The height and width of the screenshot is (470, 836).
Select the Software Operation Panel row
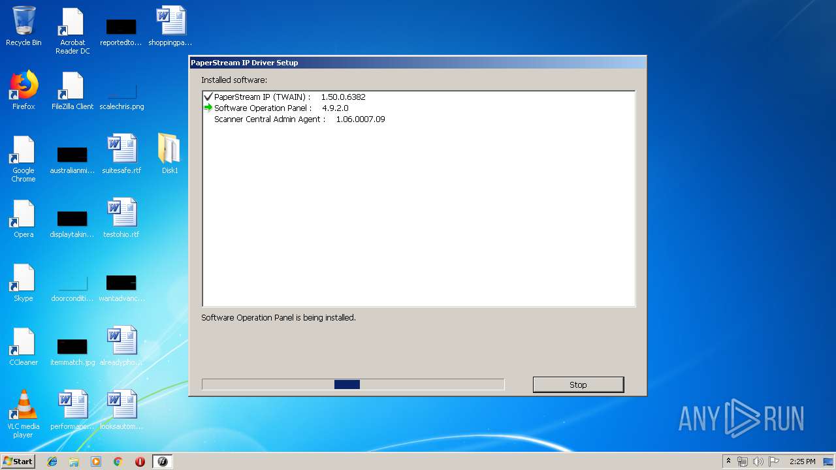coord(281,108)
